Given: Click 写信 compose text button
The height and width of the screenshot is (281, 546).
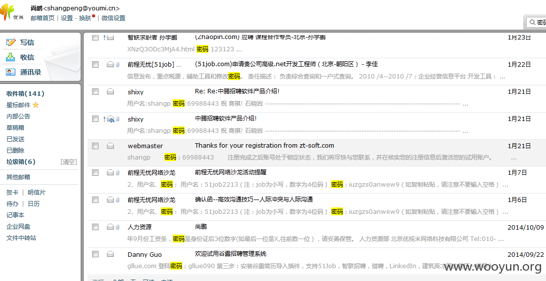Looking at the screenshot, I should tap(27, 42).
